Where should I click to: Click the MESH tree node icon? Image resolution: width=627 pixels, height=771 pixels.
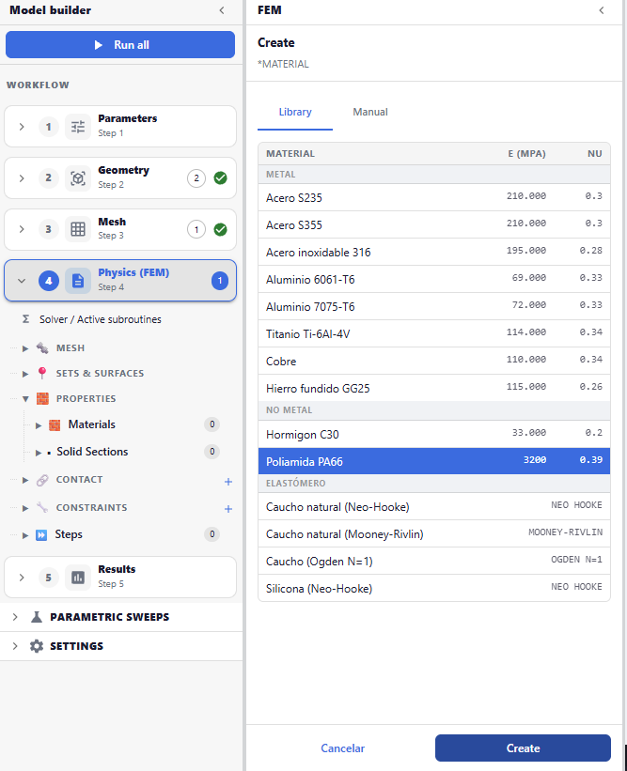coord(42,348)
